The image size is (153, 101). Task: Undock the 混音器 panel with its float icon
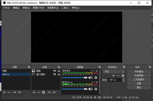(100, 67)
